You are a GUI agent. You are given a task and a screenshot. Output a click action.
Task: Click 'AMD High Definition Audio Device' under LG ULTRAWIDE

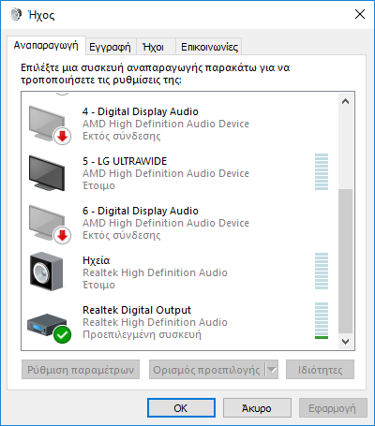point(166,173)
